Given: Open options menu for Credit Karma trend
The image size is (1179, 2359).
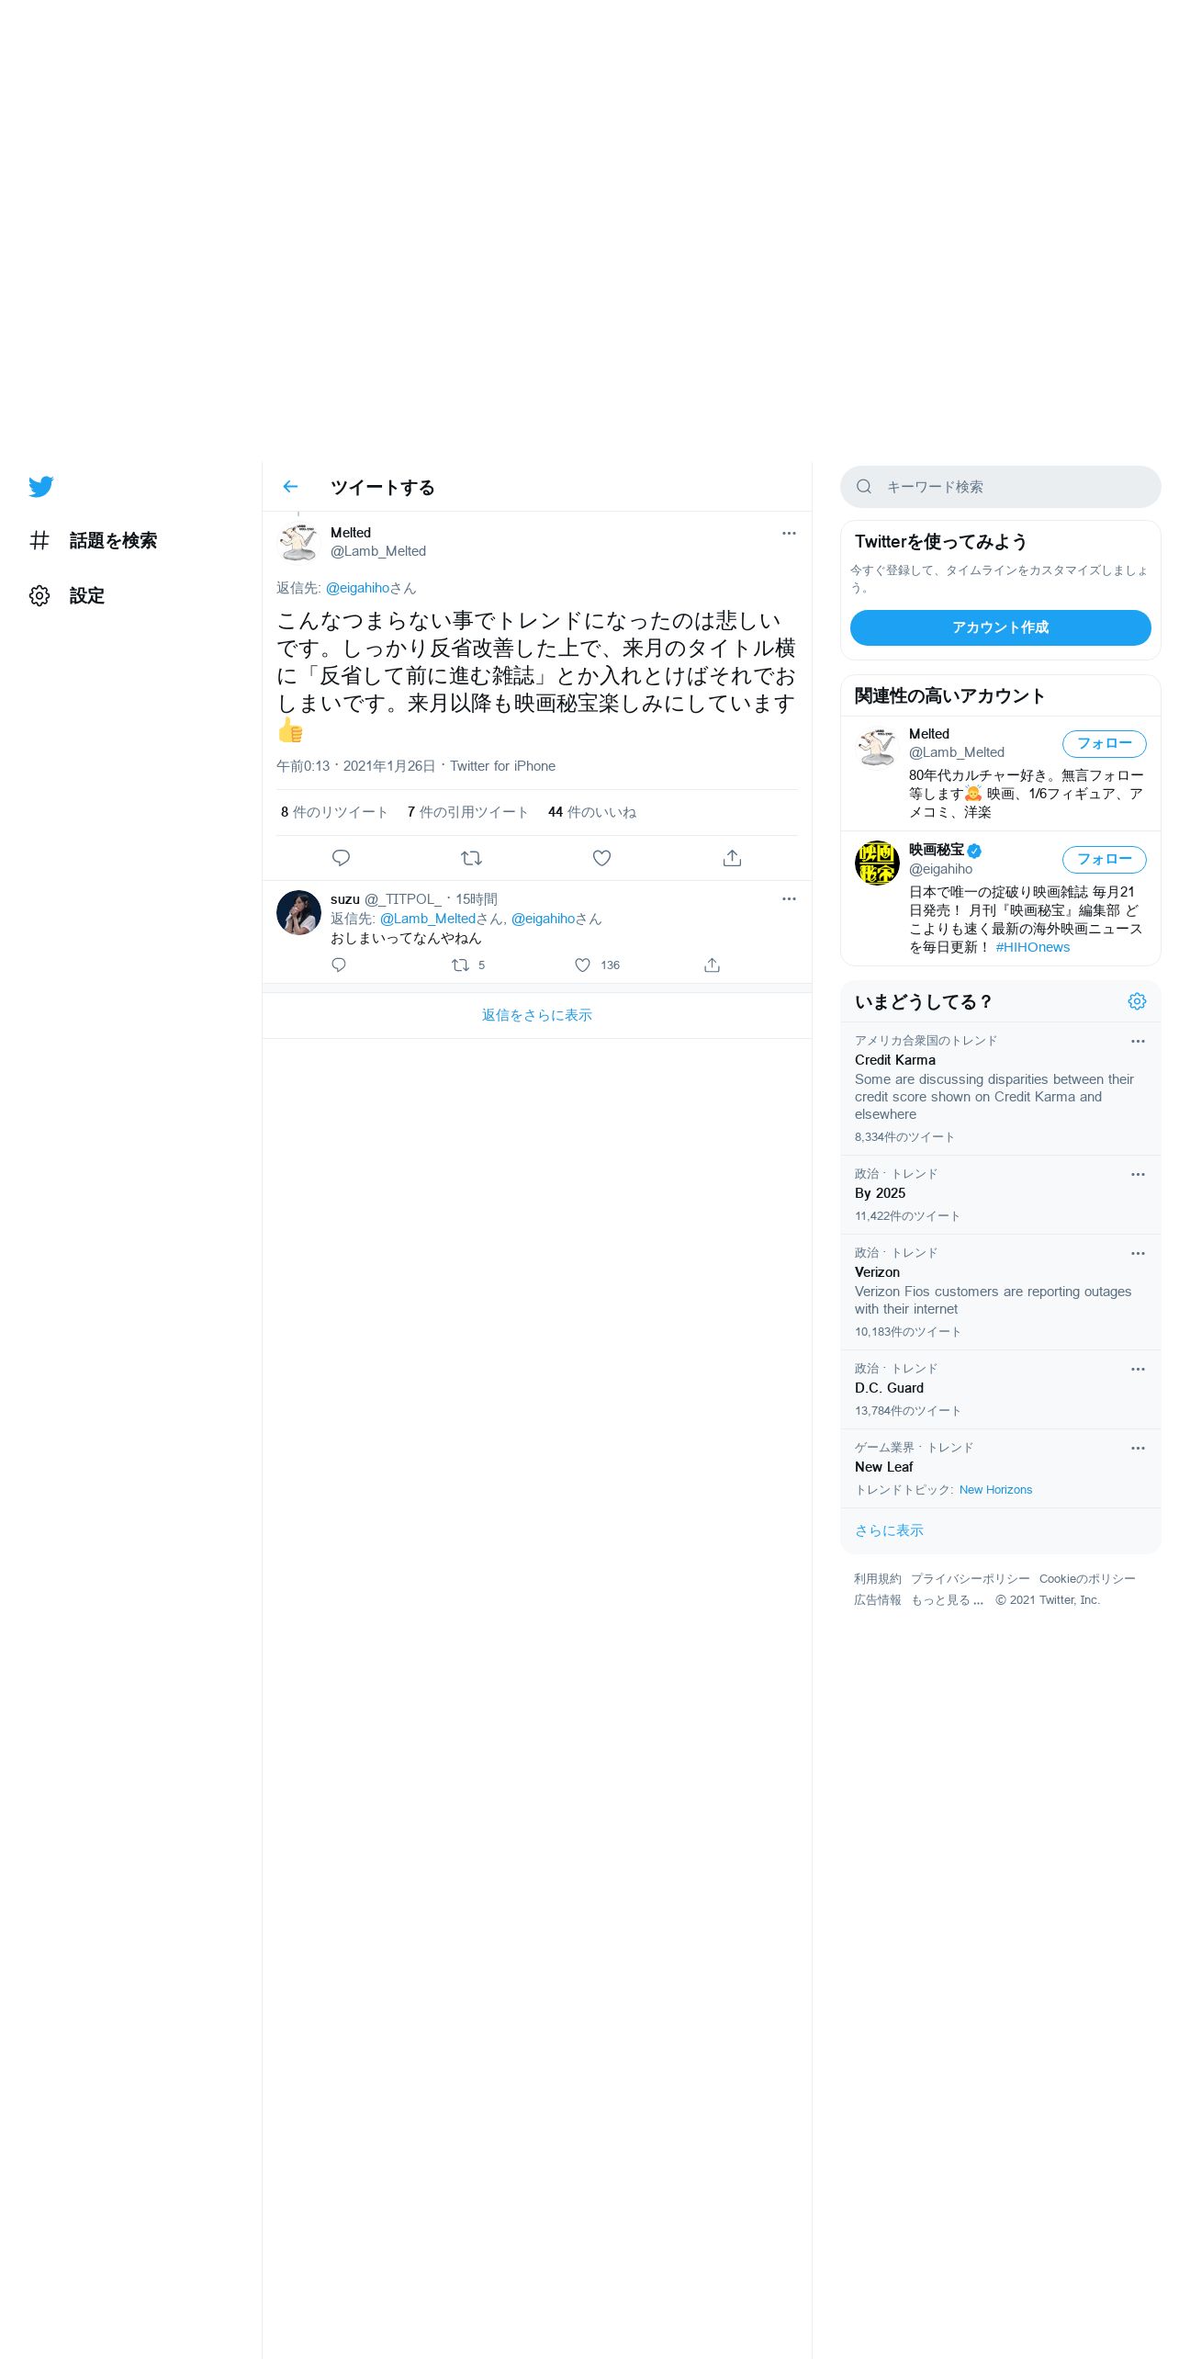Looking at the screenshot, I should click(1138, 1041).
